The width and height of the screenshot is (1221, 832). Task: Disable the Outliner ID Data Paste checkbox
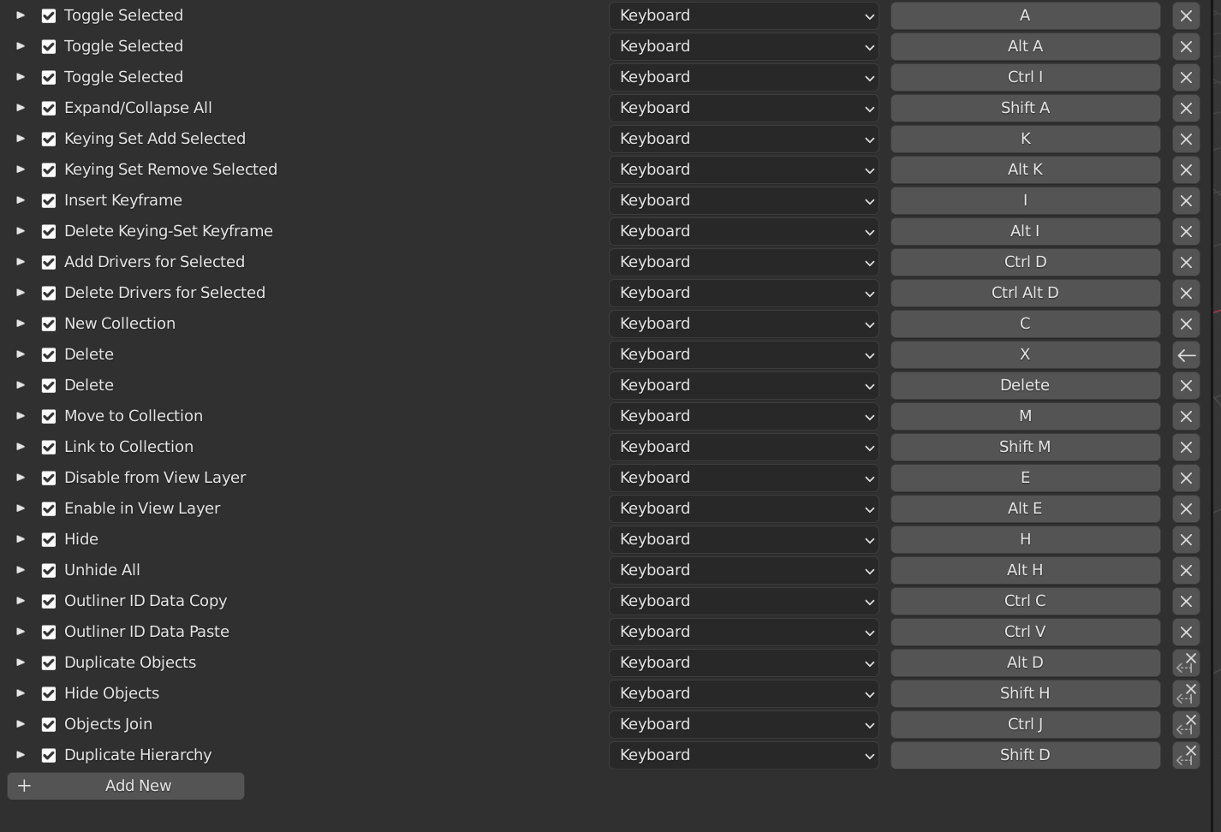tap(49, 632)
